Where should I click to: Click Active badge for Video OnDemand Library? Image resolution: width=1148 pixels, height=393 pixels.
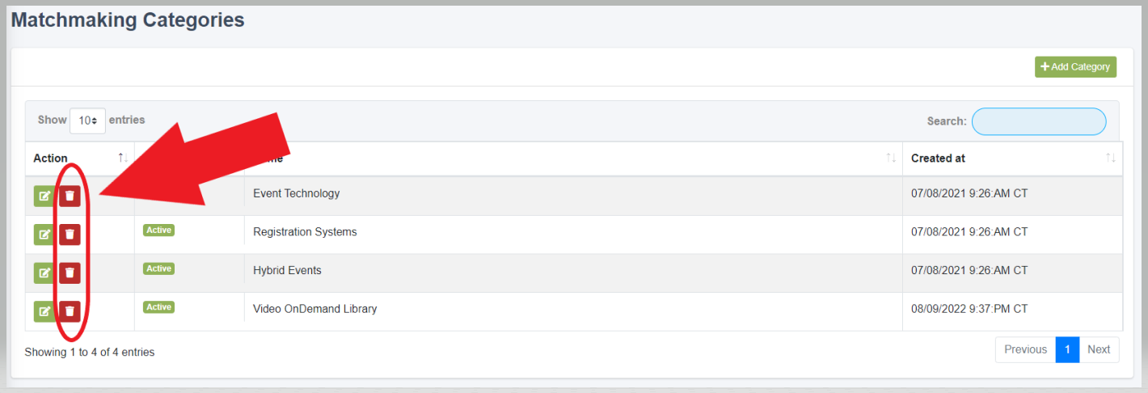(158, 307)
